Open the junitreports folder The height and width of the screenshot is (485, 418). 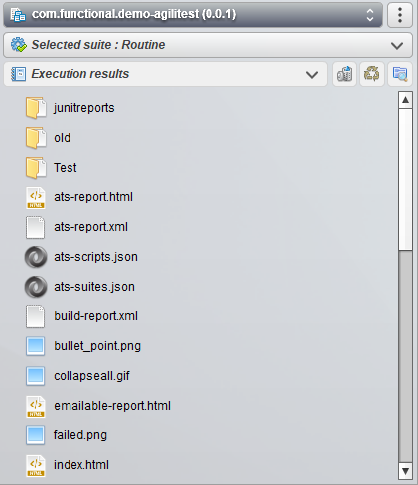(x=84, y=108)
